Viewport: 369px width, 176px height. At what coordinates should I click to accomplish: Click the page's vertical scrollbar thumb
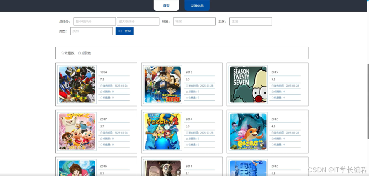[x=368, y=101]
